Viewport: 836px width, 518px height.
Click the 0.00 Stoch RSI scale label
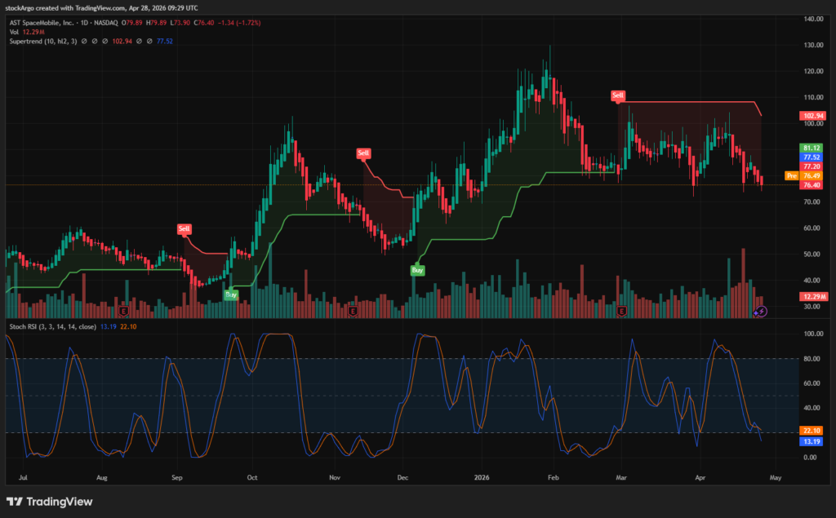tap(812, 458)
